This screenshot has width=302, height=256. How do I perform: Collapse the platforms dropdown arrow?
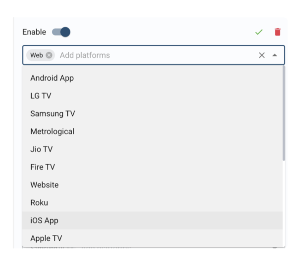click(275, 55)
